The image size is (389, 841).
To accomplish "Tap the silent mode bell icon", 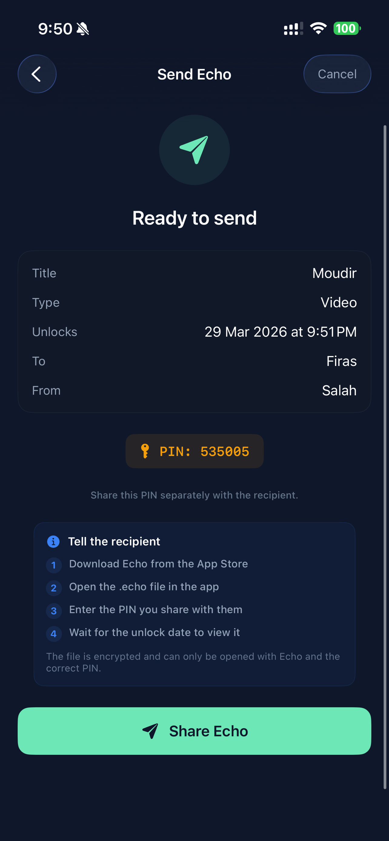I will [x=83, y=29].
